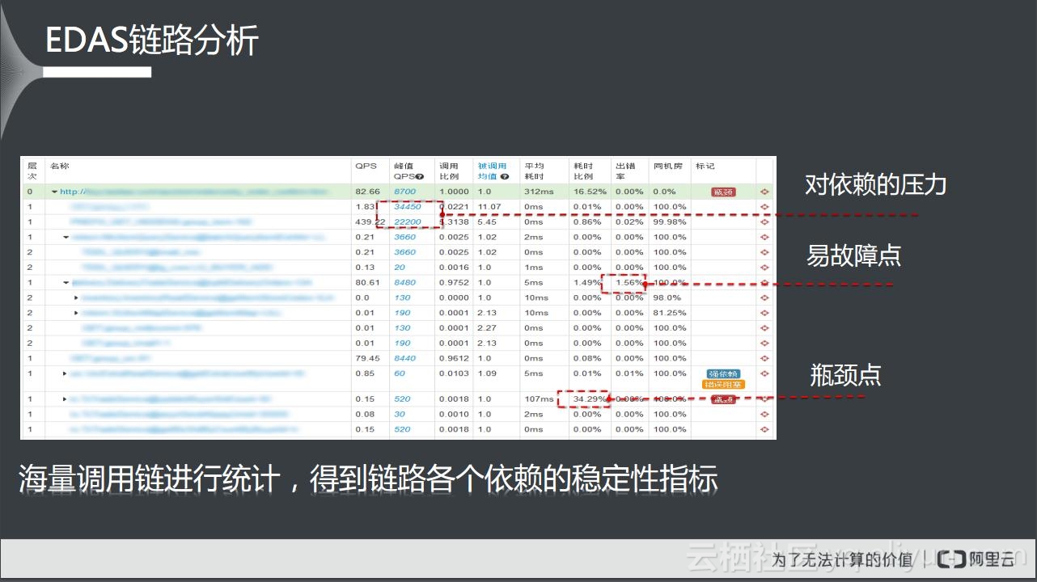Viewport: 1037px width, 582px height.
Task: Click the 瓶颈 badge on the 107ms row
Action: point(723,399)
